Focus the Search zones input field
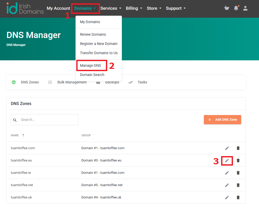 45,120
